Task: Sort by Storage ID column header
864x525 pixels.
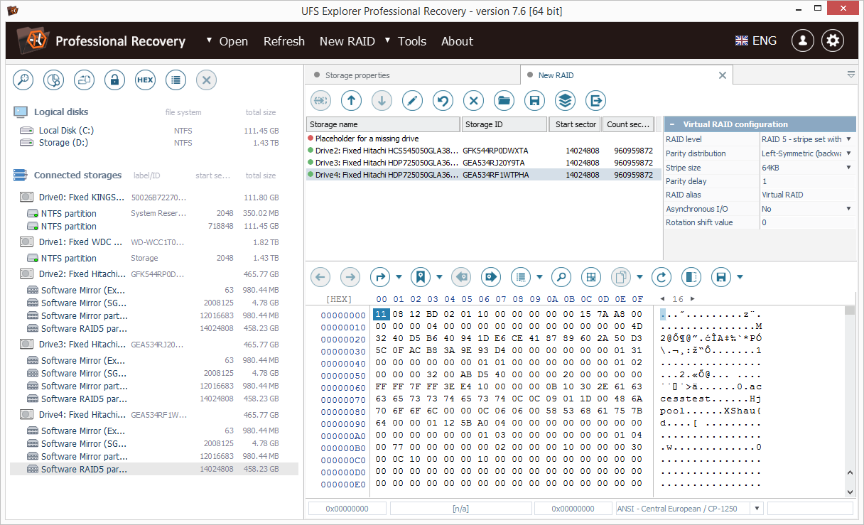Action: [x=504, y=124]
